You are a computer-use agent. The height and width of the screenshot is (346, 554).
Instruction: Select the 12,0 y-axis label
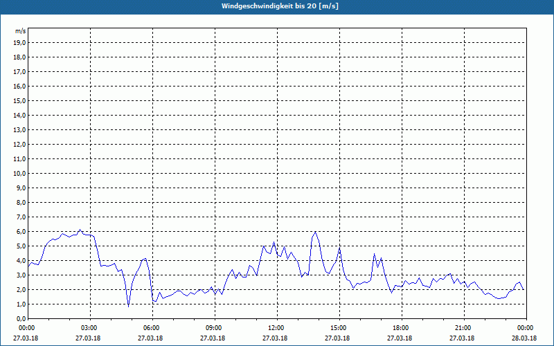point(19,145)
